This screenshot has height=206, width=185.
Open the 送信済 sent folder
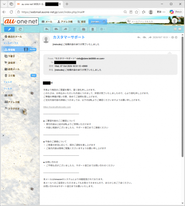point(10,63)
